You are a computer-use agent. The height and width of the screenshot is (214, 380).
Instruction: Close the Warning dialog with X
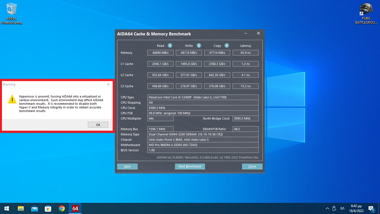click(108, 84)
